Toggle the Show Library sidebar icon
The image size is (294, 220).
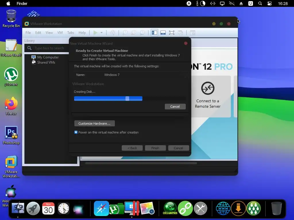[x=154, y=33]
